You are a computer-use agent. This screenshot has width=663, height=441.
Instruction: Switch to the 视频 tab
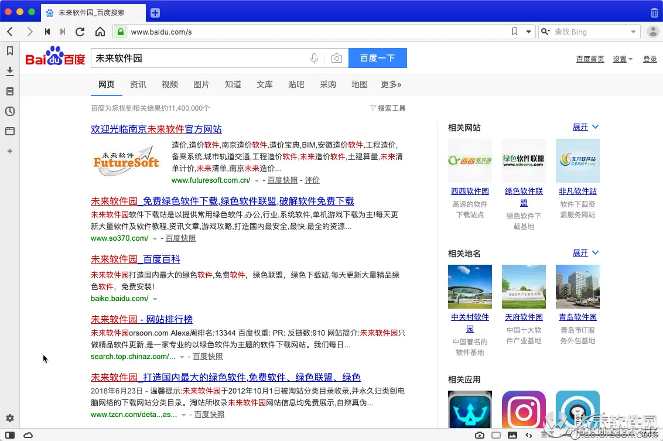pos(169,84)
